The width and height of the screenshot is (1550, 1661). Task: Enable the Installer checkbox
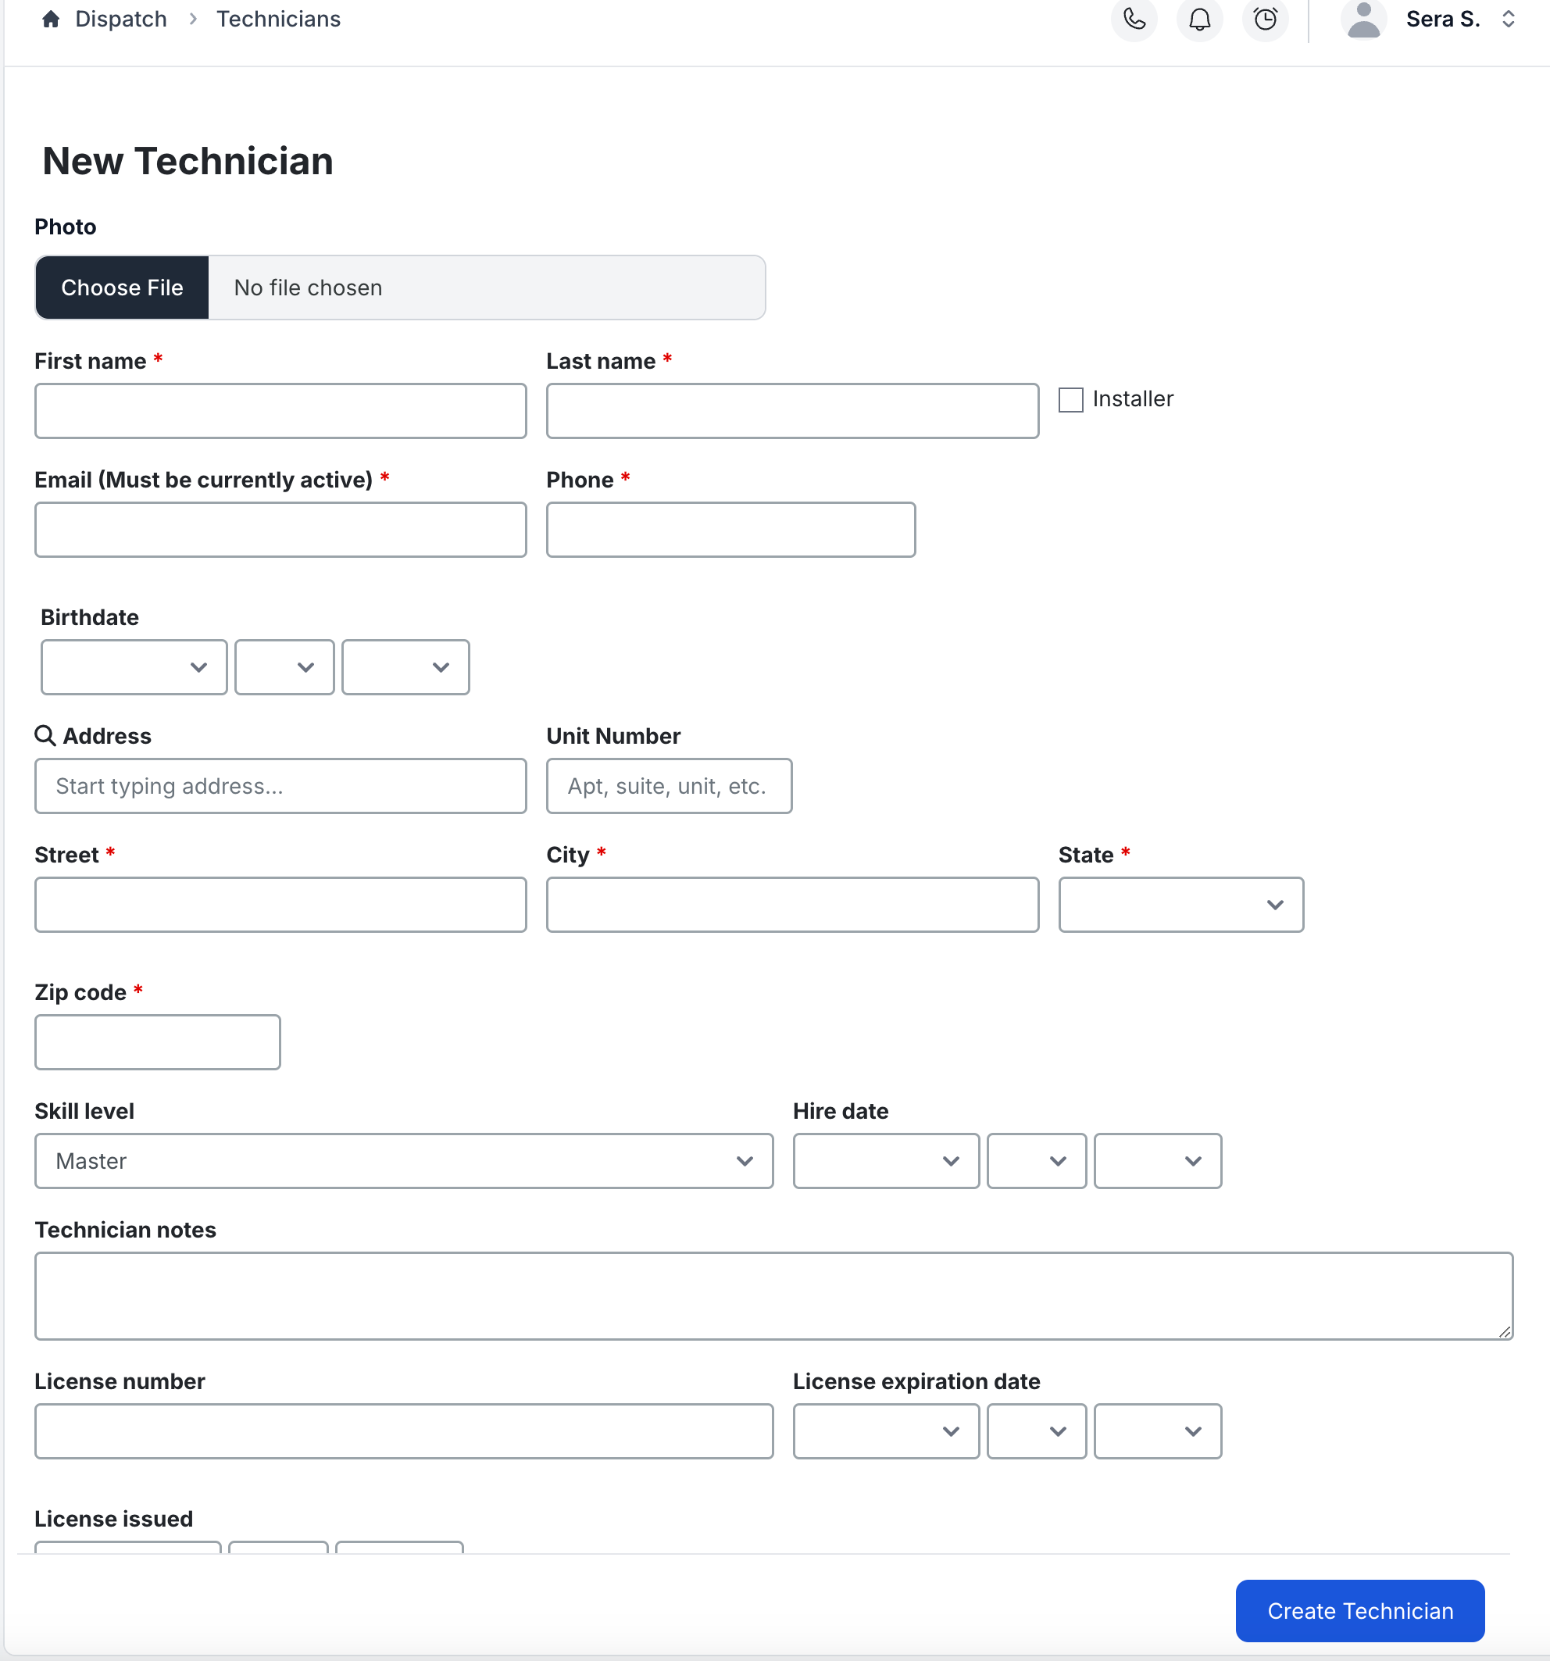pyautogui.click(x=1070, y=399)
